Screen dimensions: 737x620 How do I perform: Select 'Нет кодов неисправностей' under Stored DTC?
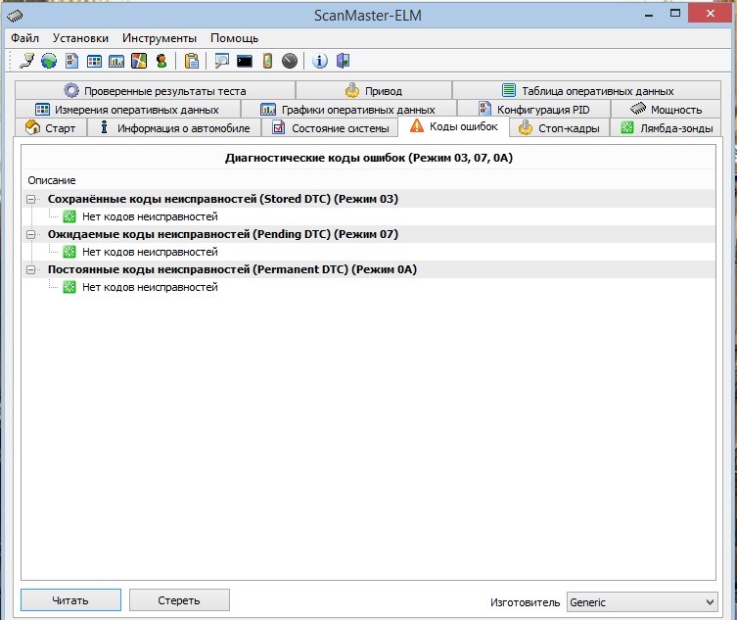150,216
